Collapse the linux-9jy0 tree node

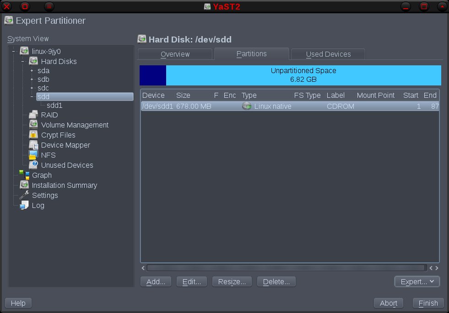[13, 52]
